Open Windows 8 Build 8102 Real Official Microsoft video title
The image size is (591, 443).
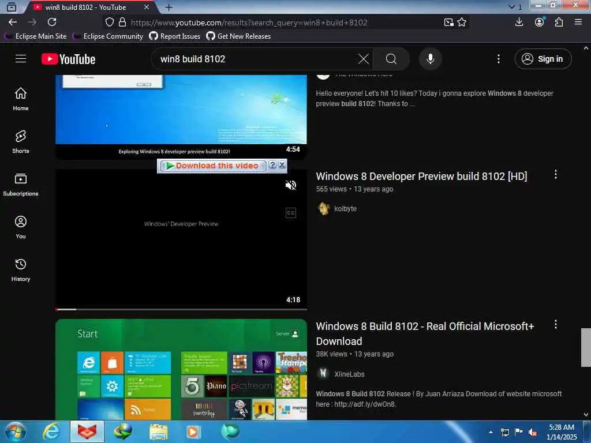(425, 334)
